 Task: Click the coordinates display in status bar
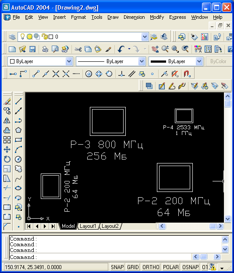point(56,267)
